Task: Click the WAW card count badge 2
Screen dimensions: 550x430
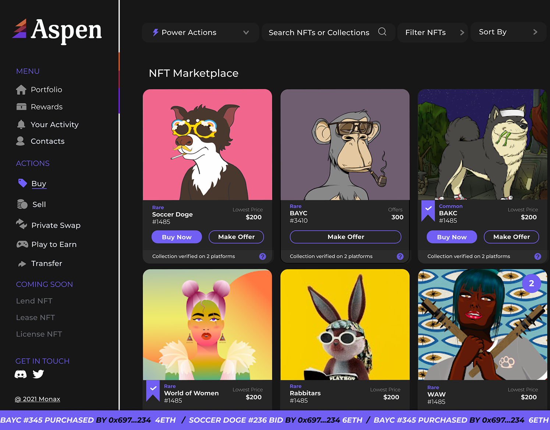Action: pos(531,284)
